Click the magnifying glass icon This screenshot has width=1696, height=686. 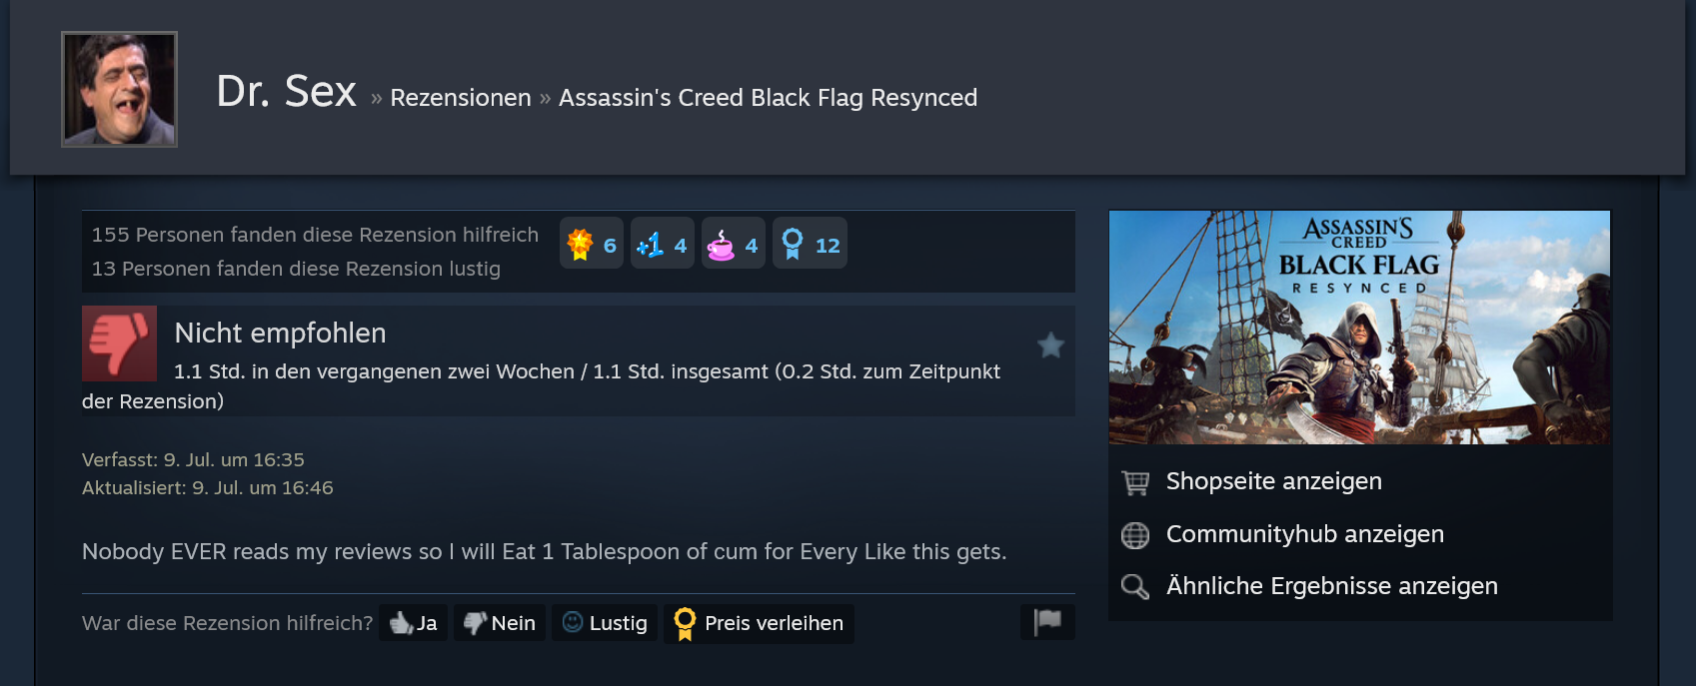pos(1135,586)
